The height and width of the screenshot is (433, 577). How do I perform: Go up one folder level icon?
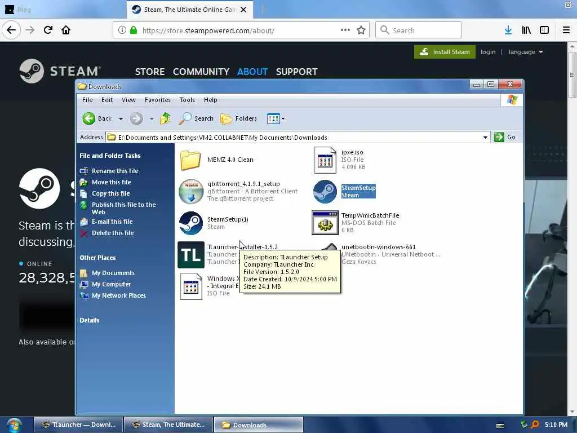click(166, 118)
